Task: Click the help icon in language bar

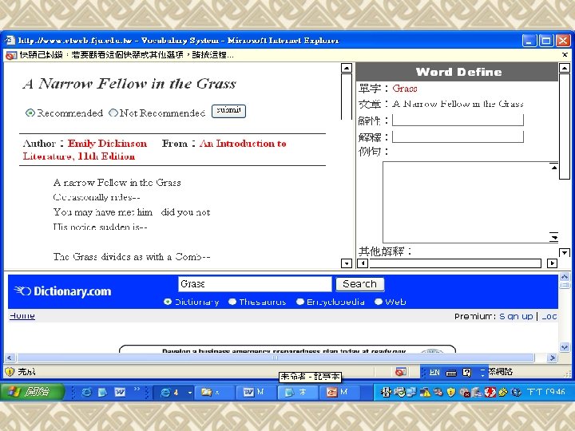Action: pos(467,373)
